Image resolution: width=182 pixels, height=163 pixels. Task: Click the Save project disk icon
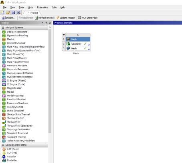pyautogui.click(x=13, y=13)
